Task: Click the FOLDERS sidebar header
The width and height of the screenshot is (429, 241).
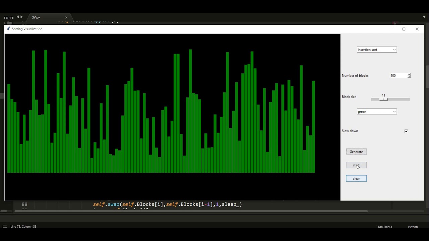Action: (8, 18)
